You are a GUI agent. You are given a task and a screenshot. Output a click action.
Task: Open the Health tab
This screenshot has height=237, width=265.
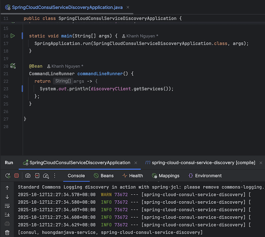(132, 176)
